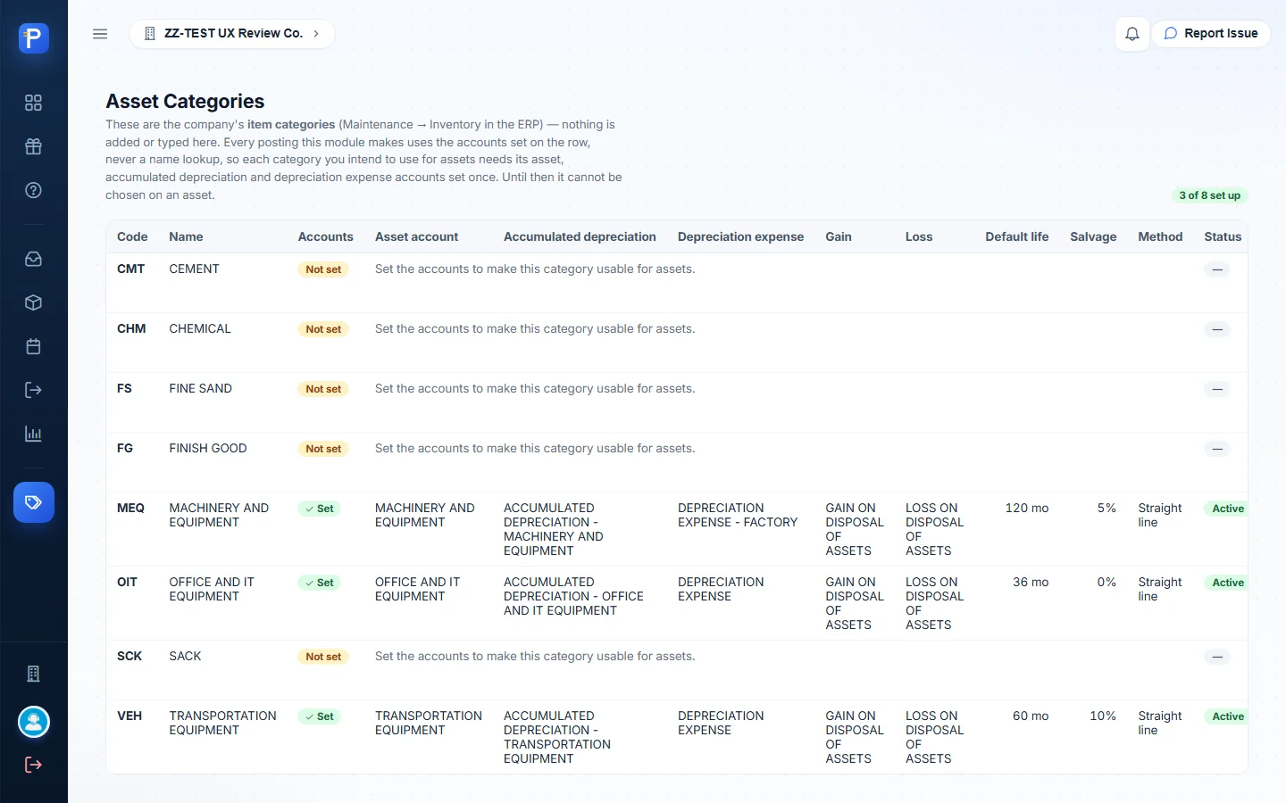Toggle the hamburger menu icon

pyautogui.click(x=100, y=34)
